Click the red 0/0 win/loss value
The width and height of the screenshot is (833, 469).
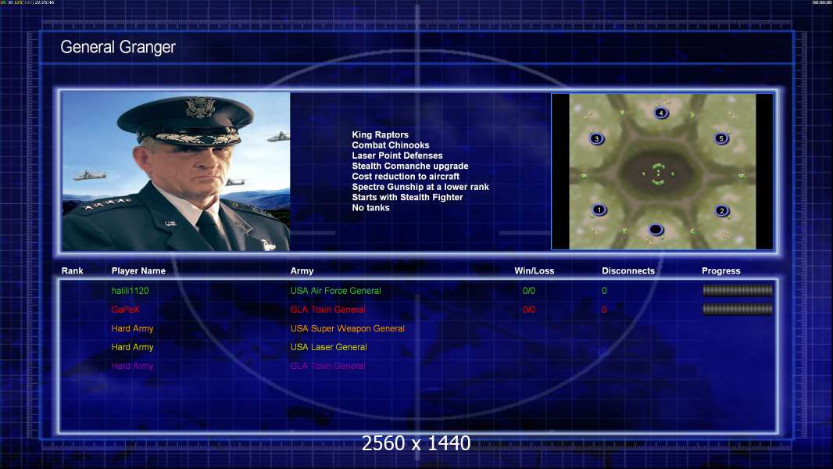click(x=528, y=310)
